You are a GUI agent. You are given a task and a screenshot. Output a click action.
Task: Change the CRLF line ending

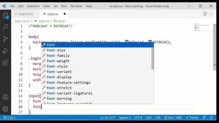tap(149, 118)
